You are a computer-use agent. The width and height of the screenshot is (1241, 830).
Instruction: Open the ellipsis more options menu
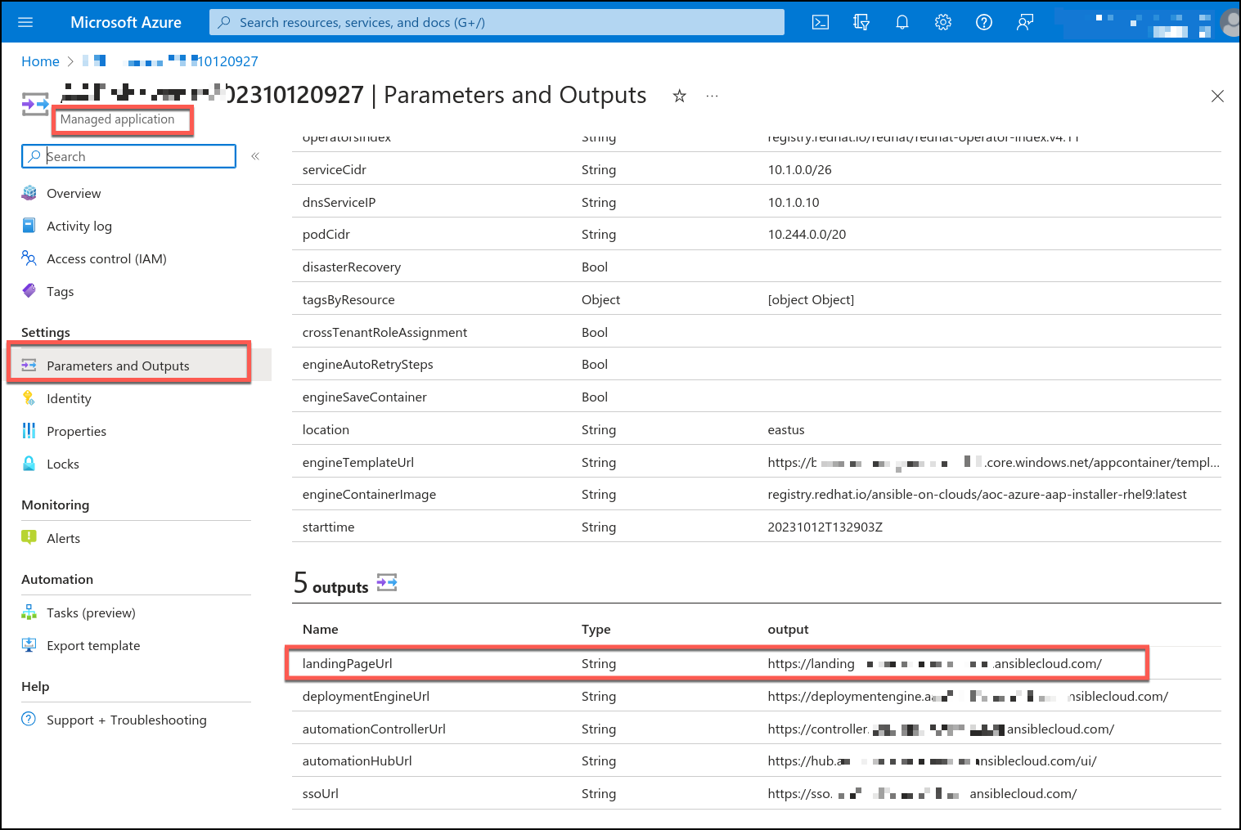(x=711, y=96)
